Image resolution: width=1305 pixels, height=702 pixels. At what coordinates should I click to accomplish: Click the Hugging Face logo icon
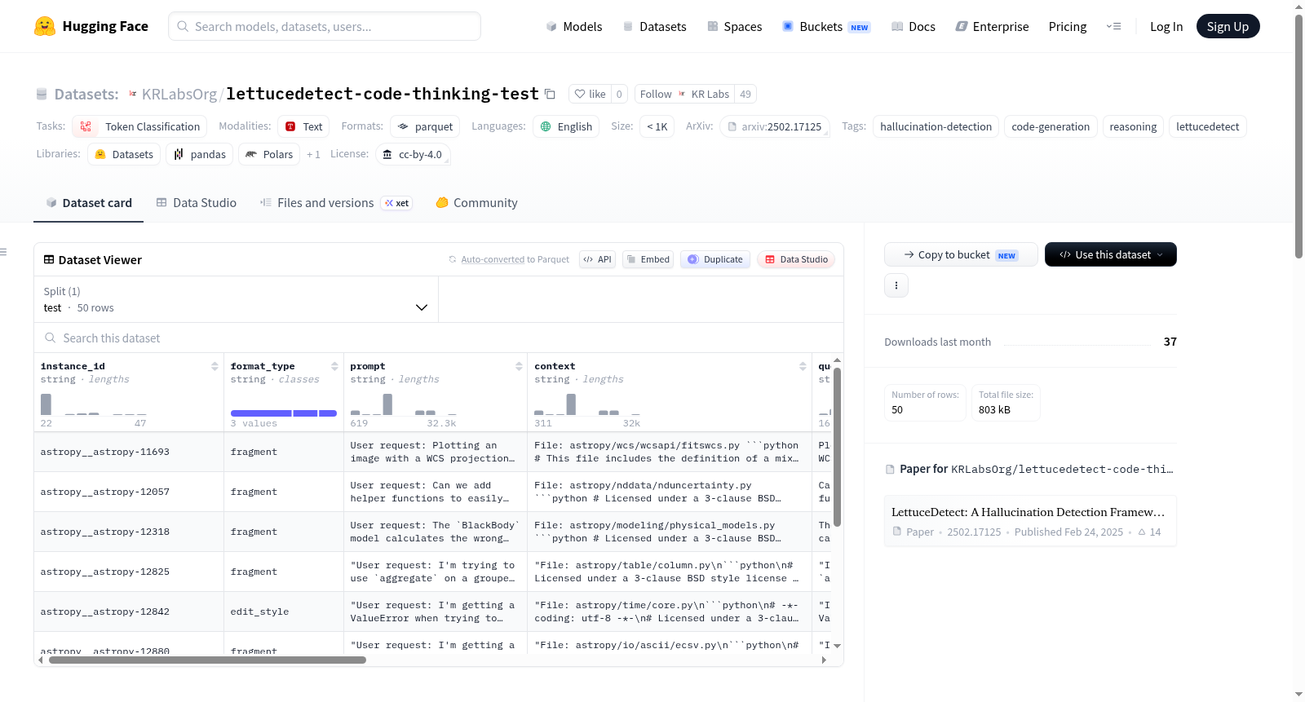coord(45,26)
